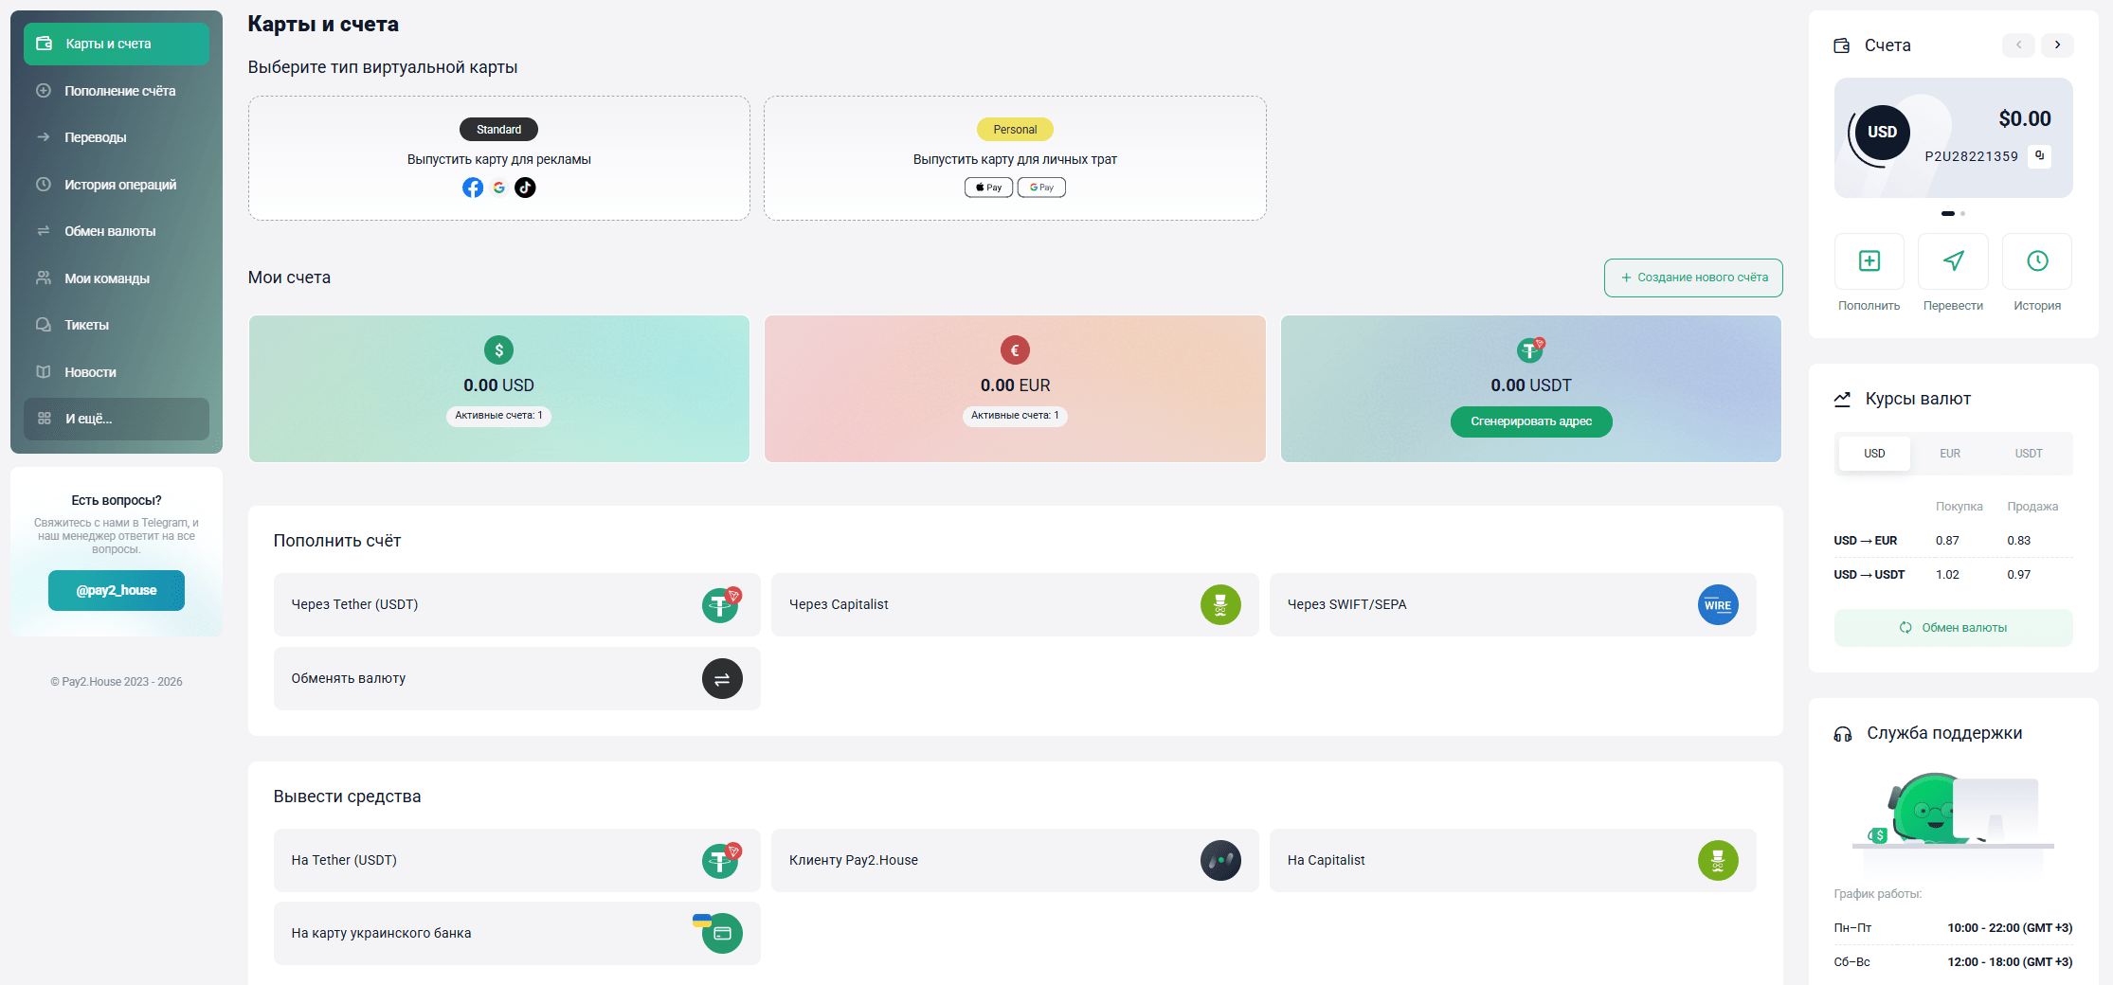This screenshot has width=2113, height=985.
Task: Open Переводы in the sidebar
Action: point(96,137)
